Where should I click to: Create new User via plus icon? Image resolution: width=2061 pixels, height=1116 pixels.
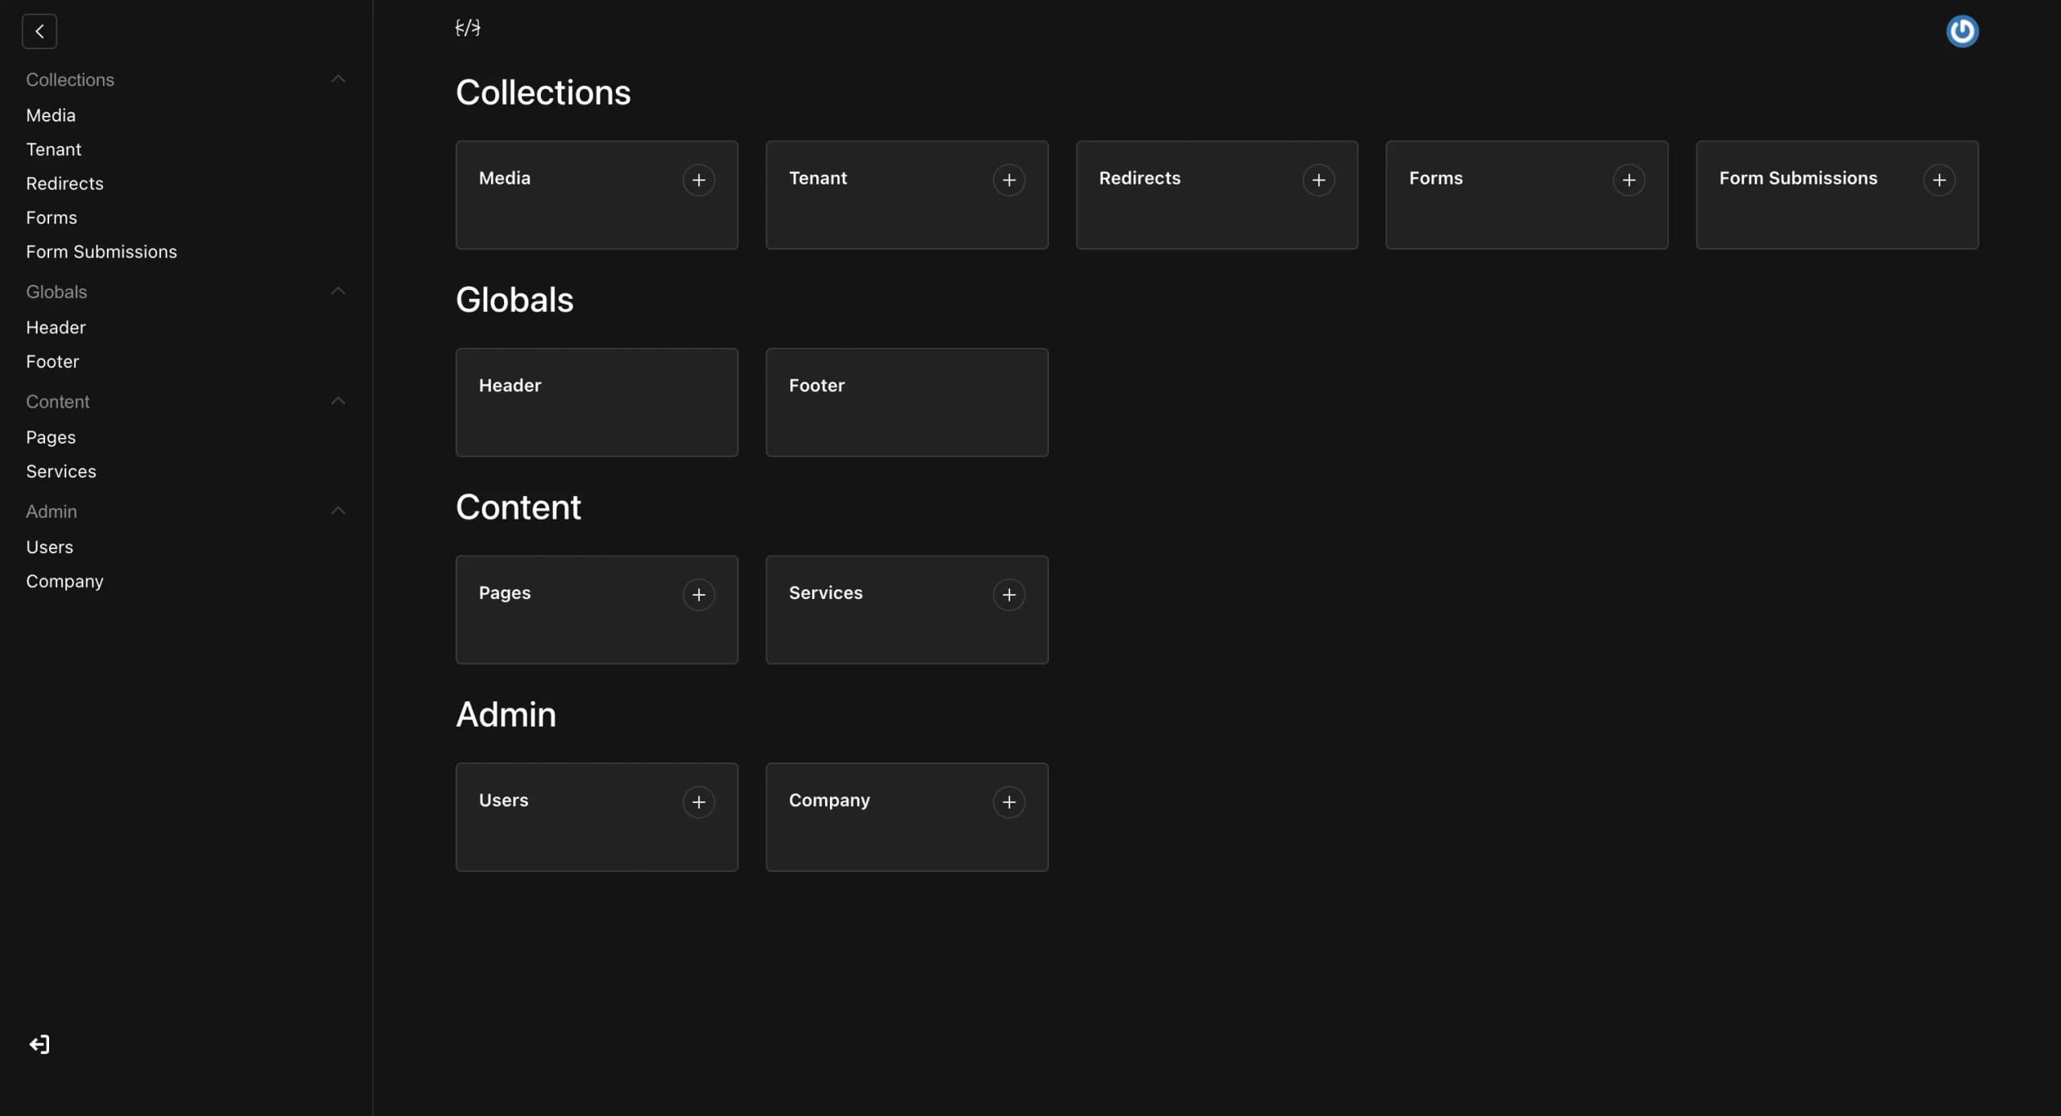[699, 802]
